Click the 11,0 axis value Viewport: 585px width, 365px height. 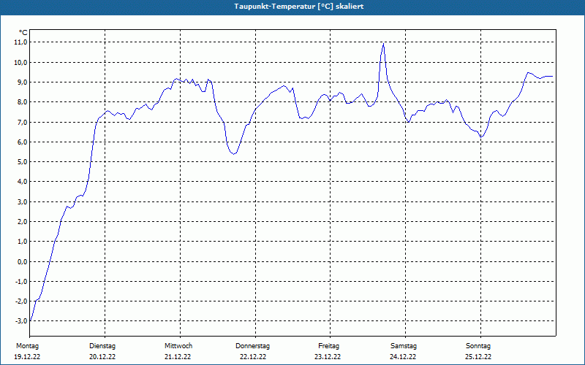point(21,42)
